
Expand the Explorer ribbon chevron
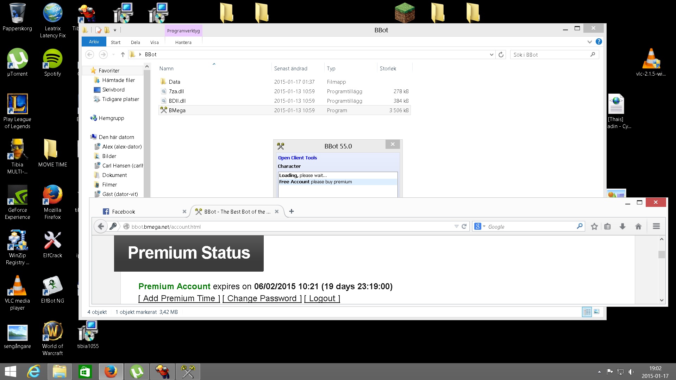[x=589, y=42]
